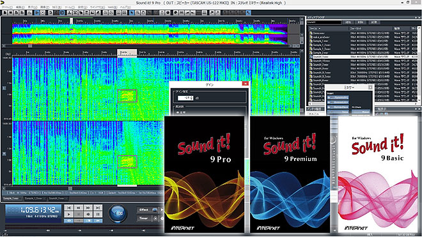Image resolution: width=422 pixels, height=237 pixels.
Task: Click the 削除 button in the media browser
Action: coord(361,22)
